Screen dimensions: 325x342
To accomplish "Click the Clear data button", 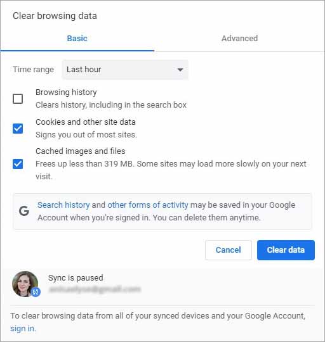I will pyautogui.click(x=286, y=250).
